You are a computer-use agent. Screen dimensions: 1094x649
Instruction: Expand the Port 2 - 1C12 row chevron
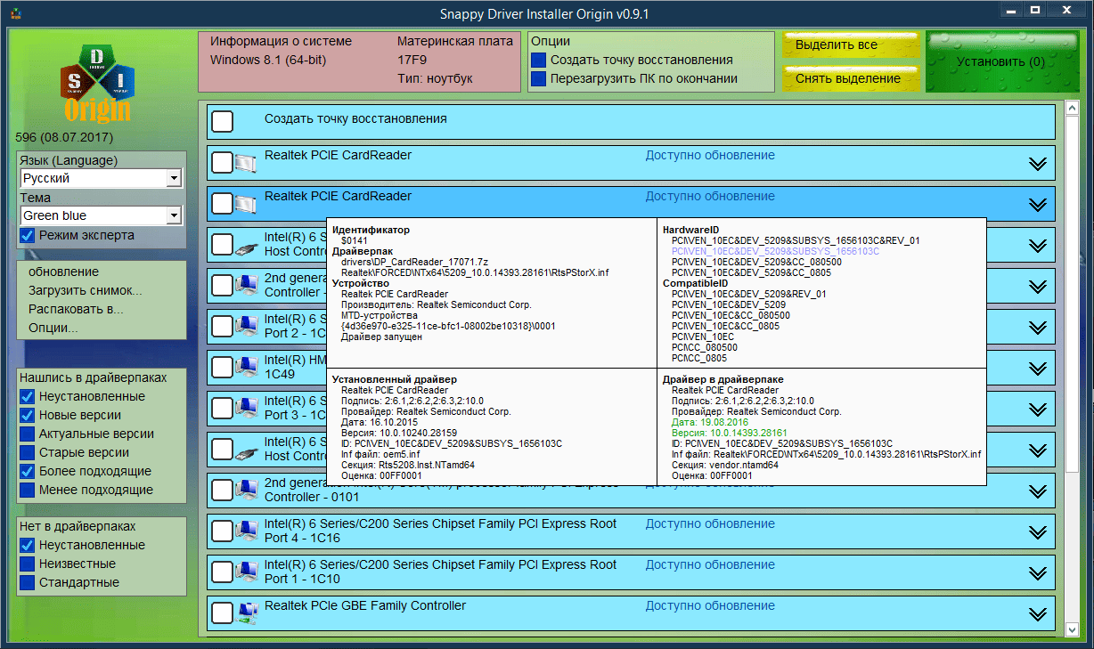click(1037, 328)
